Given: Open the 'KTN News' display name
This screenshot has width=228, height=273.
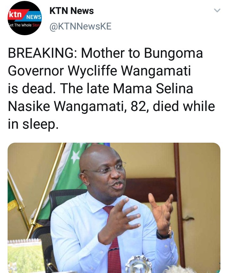Looking at the screenshot, I should tap(72, 11).
